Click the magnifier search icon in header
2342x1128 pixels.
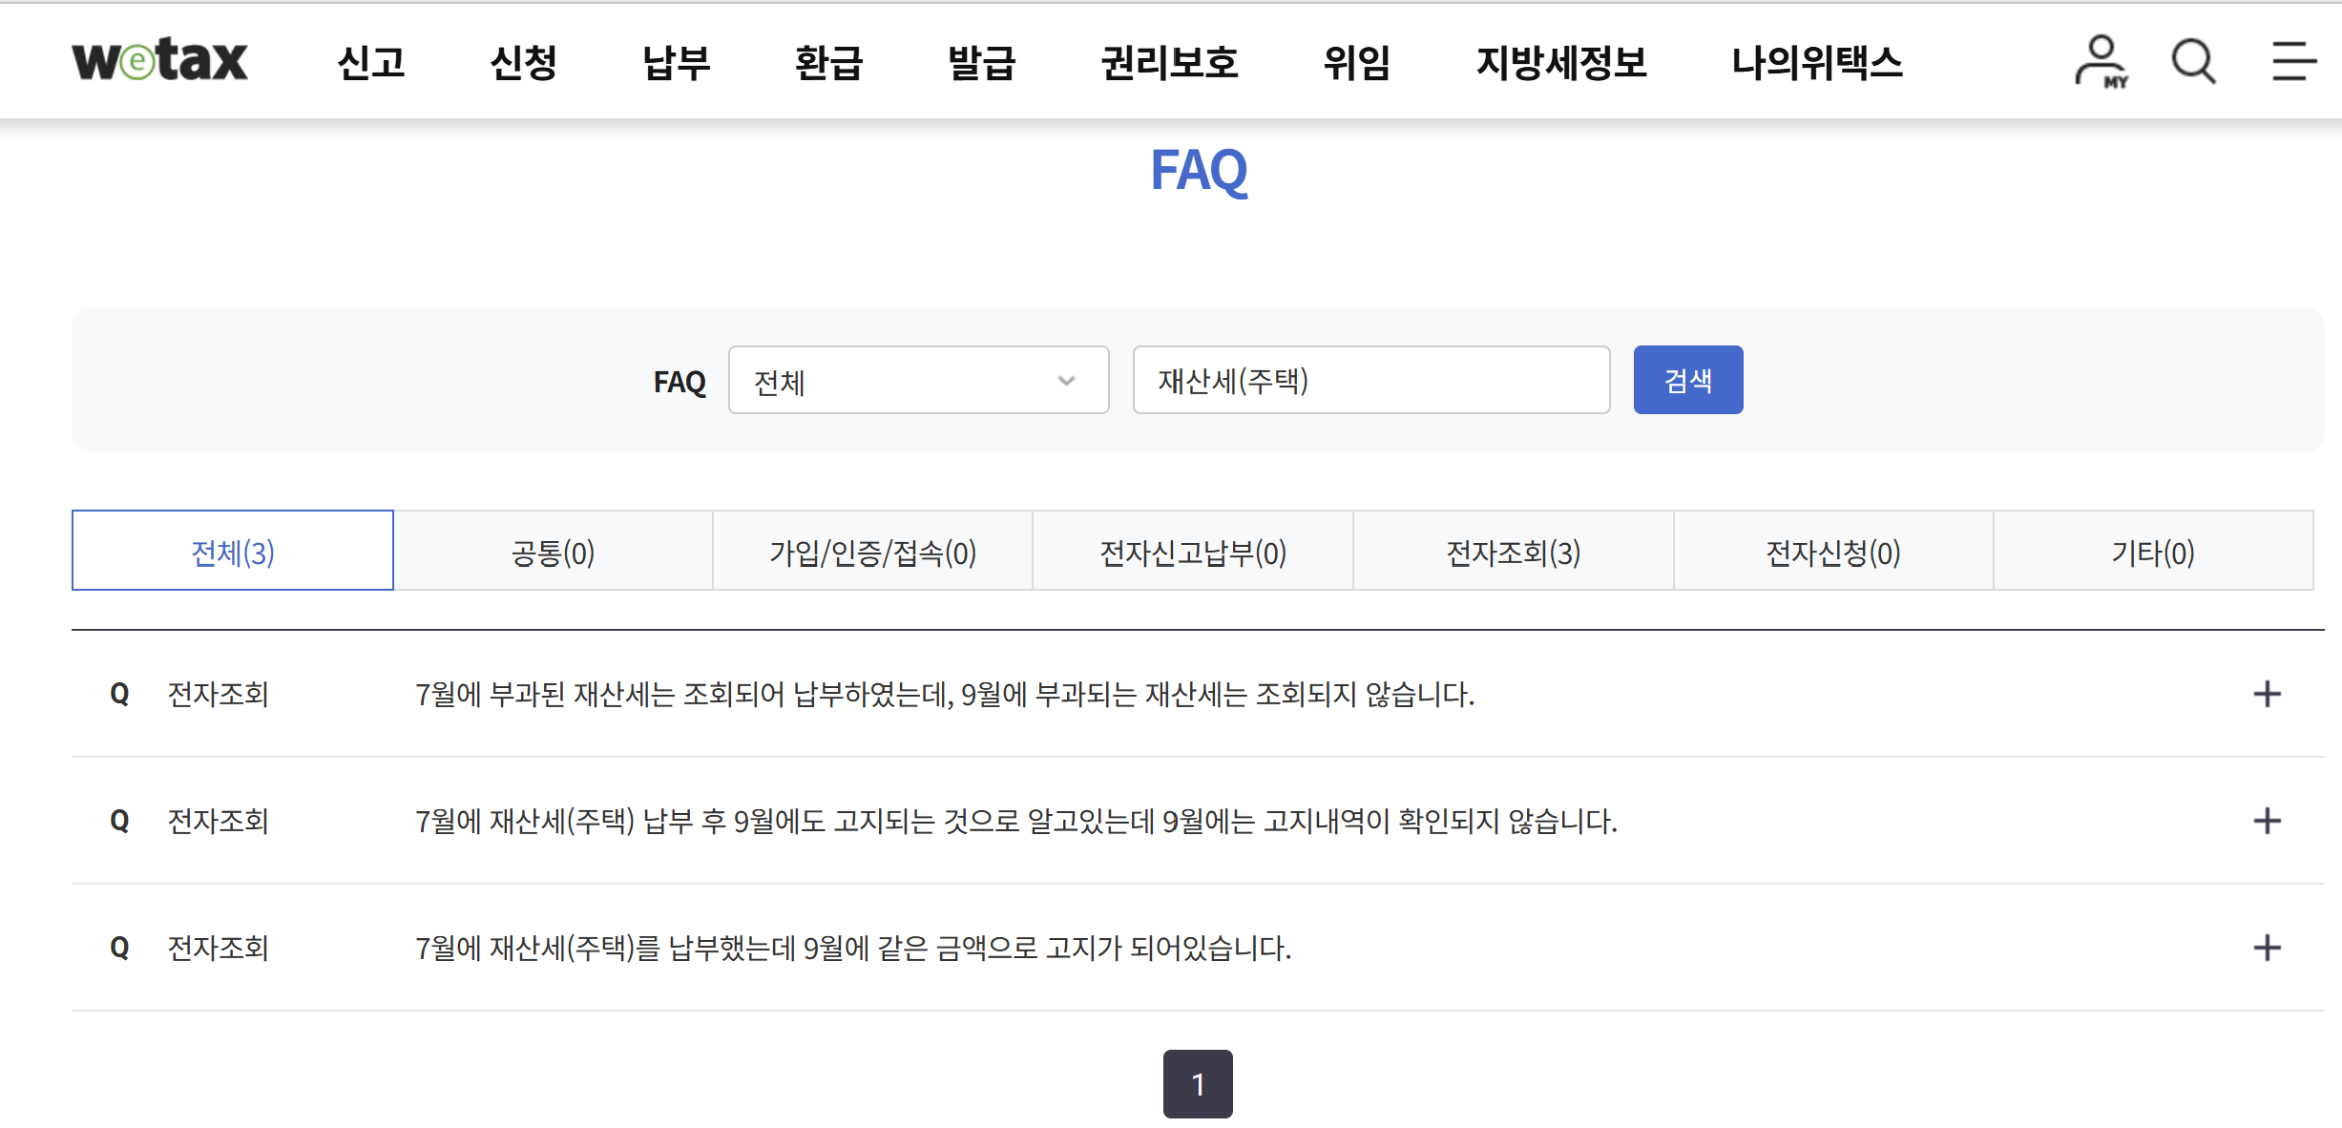[x=2193, y=62]
